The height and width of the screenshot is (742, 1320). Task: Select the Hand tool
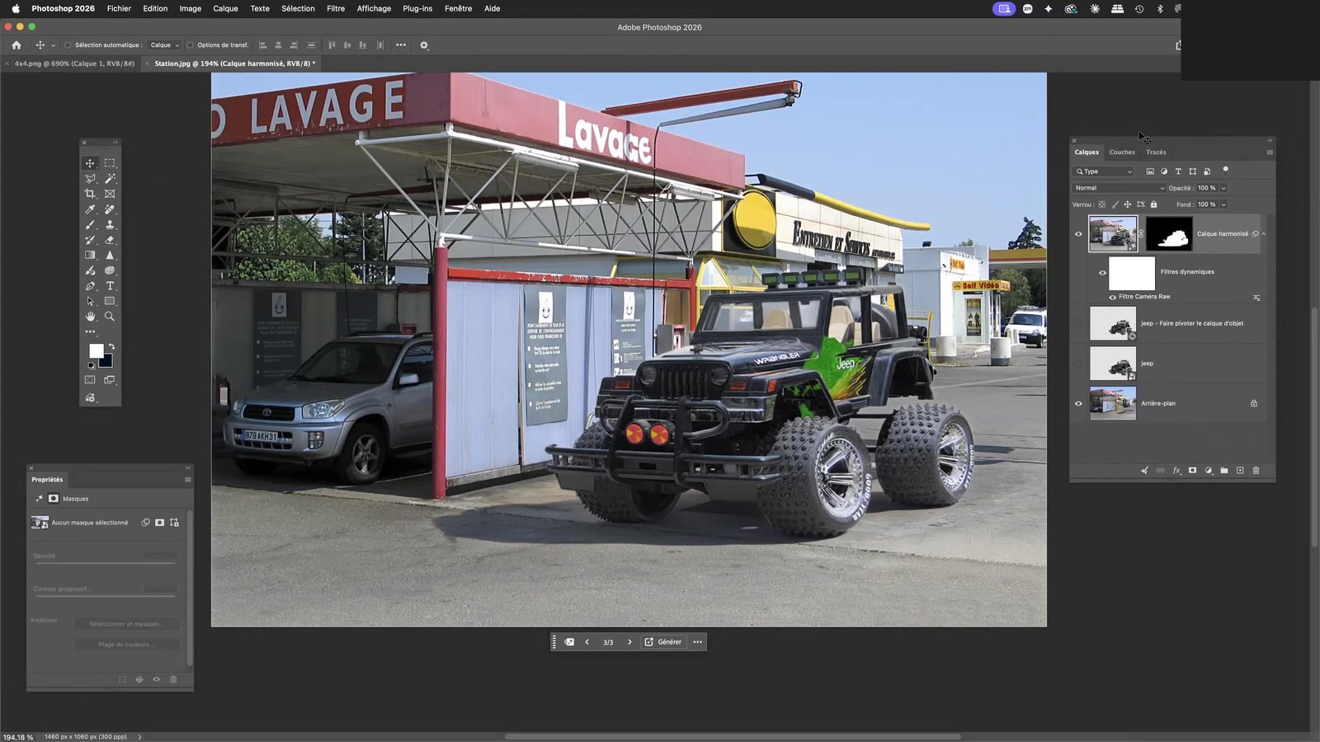[90, 317]
